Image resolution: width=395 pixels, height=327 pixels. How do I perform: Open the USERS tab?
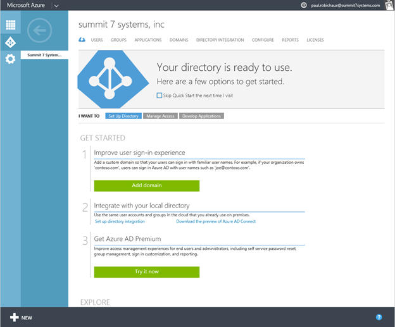click(x=97, y=40)
